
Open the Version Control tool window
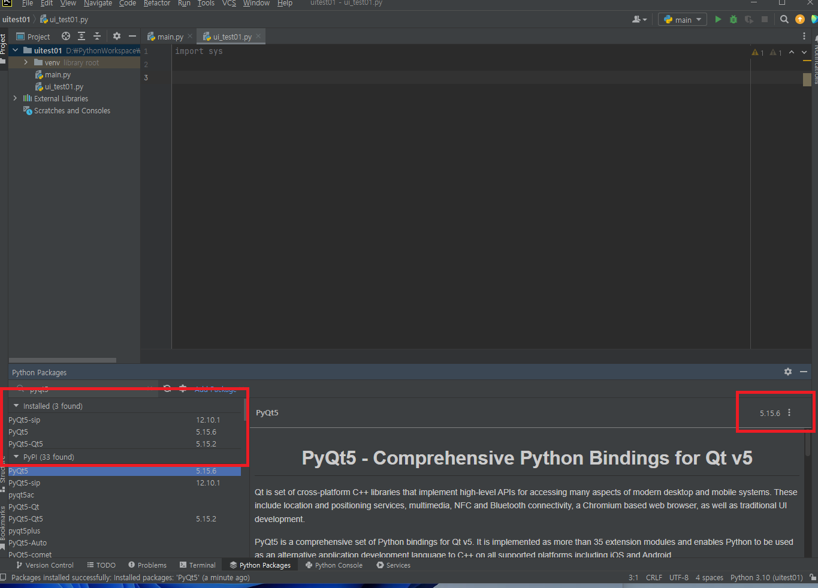click(45, 565)
